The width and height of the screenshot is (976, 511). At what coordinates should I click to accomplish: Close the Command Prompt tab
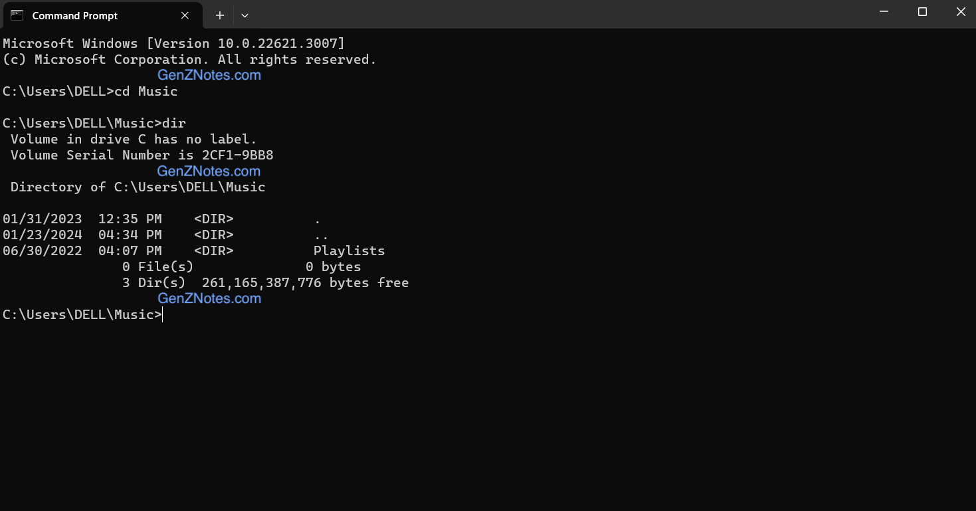coord(185,15)
